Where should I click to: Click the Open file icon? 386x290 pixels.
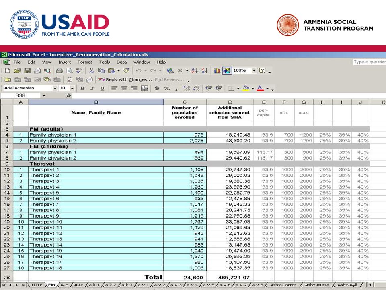(x=17, y=71)
